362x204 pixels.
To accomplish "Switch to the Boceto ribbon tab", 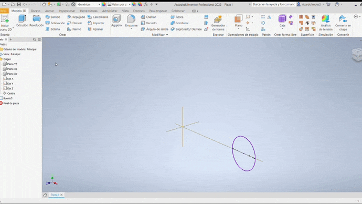I will (36, 11).
